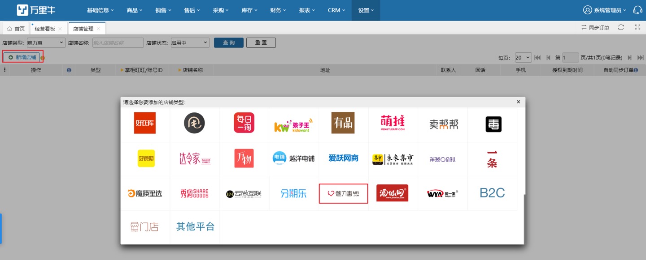Click the 新增店铺 button
646x260 pixels.
pyautogui.click(x=22, y=57)
